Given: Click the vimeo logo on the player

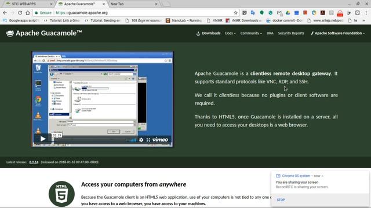Looking at the screenshot, I should point(160,140).
